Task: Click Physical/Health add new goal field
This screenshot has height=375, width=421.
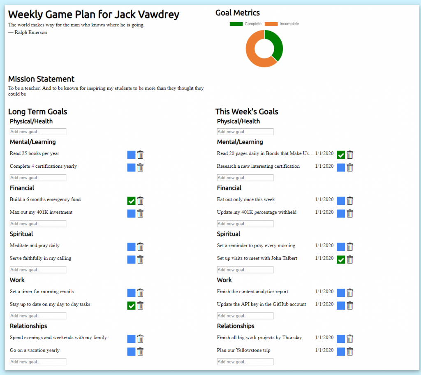Action: click(38, 132)
